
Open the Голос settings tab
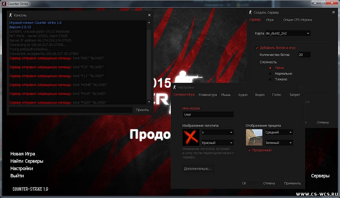pos(277,95)
